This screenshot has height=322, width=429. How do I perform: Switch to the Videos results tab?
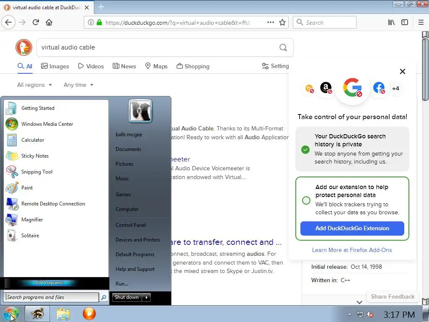tap(91, 66)
